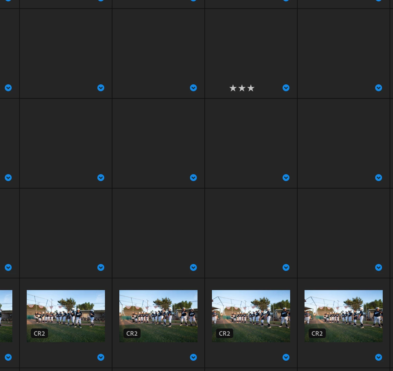393x371 pixels.
Task: Open chevron in cell directly left of three-star cell
Action: [x=193, y=88]
